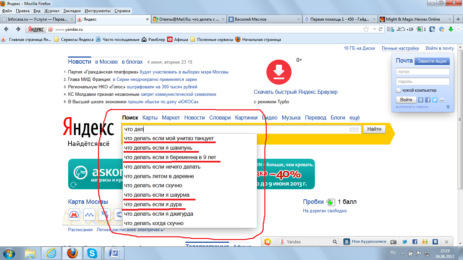Click the radio icon in bottom toolbar
Viewport: 463px width, 260px height.
point(394,242)
